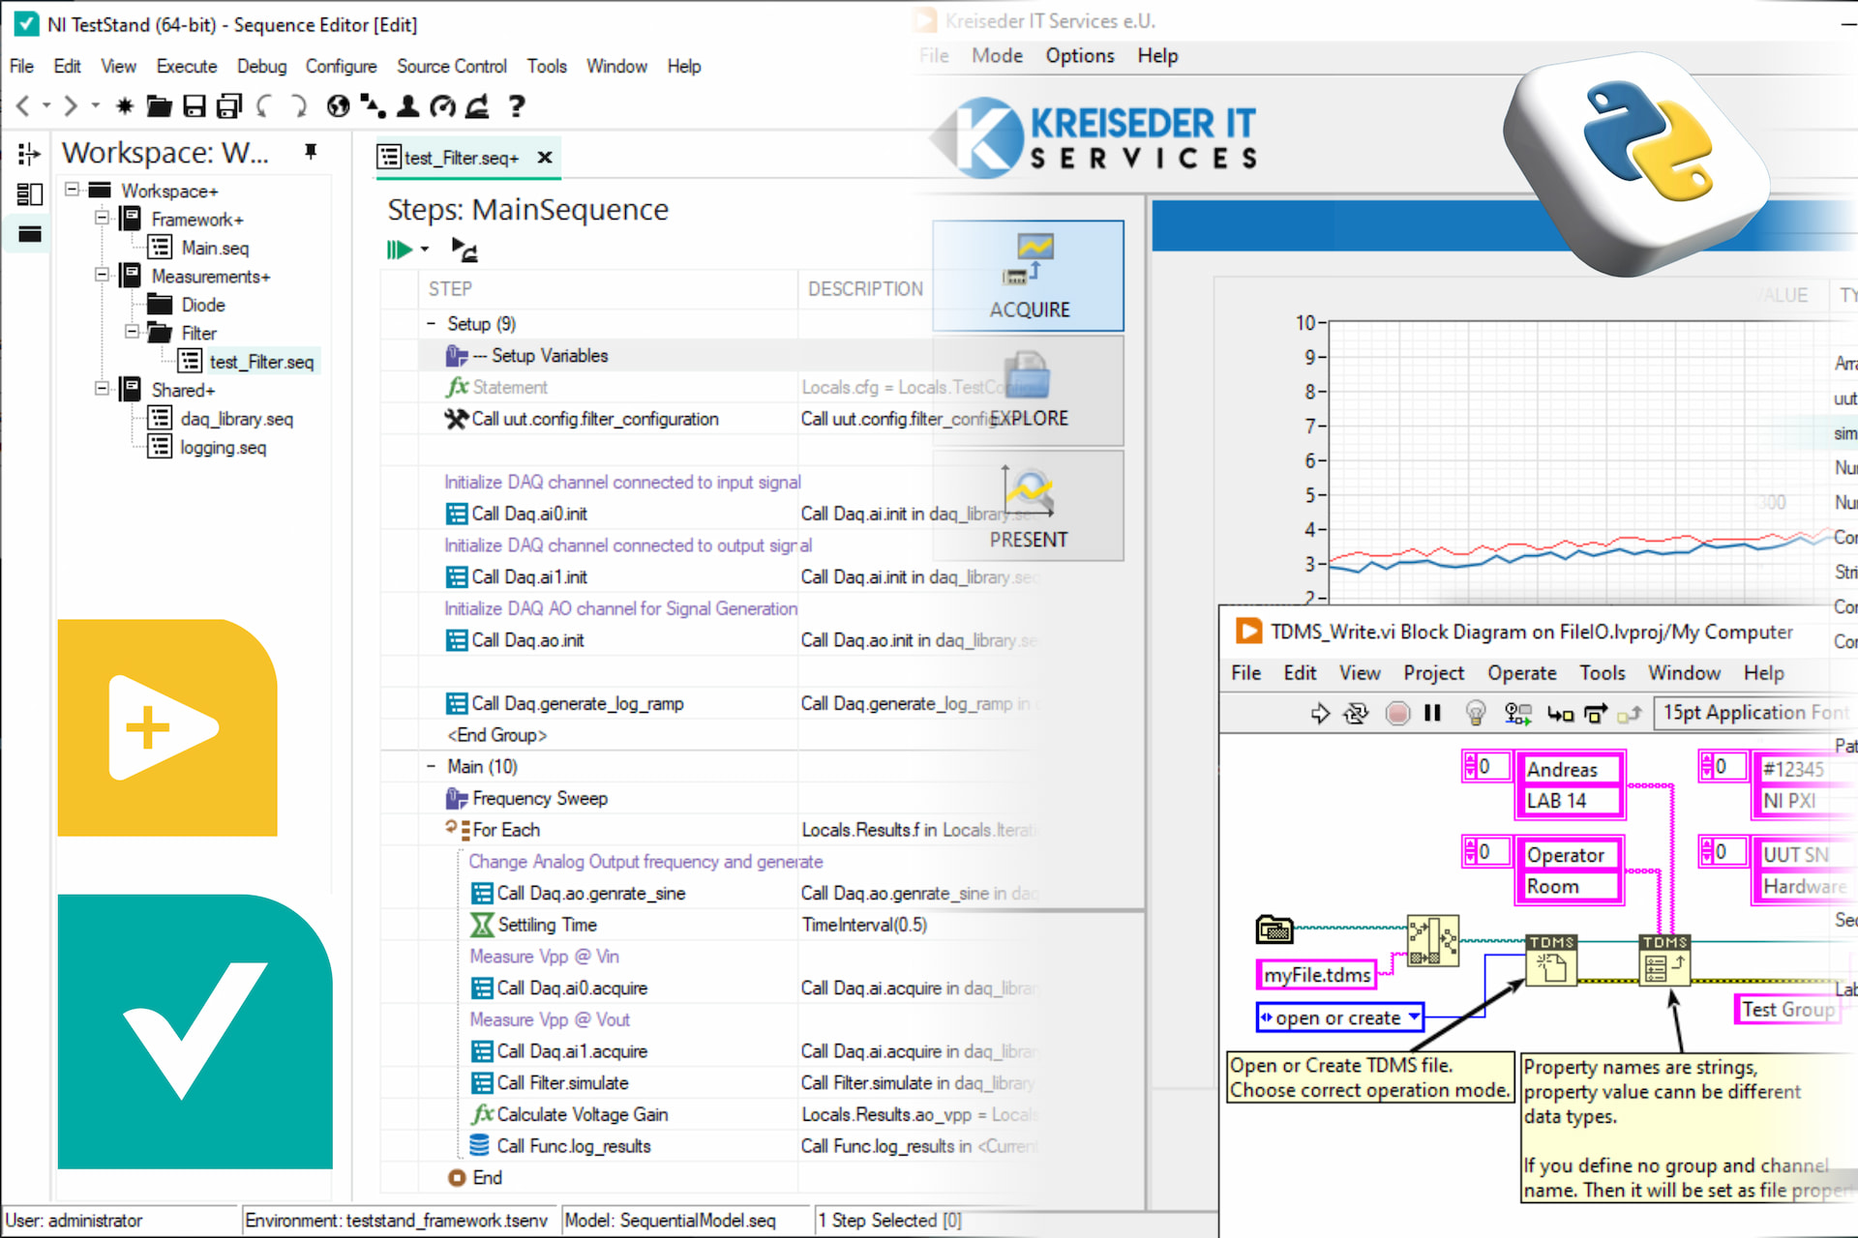The image size is (1858, 1238).
Task: Click the index stepper beside Operator array
Action: tap(1471, 851)
